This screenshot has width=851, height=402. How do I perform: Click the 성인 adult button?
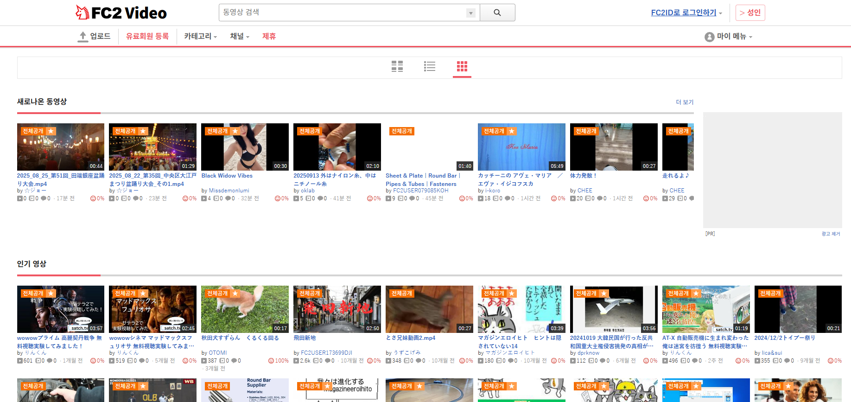[x=750, y=13]
